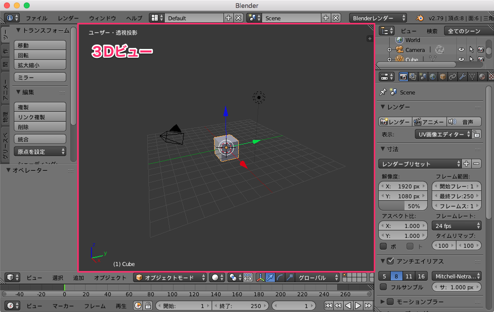Select the scale manipulator icon
This screenshot has width=494, height=312.
coord(290,278)
